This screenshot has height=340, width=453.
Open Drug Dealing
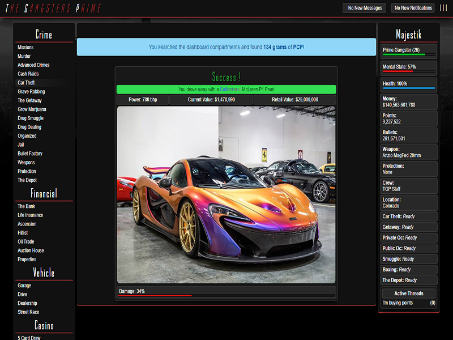coord(29,127)
